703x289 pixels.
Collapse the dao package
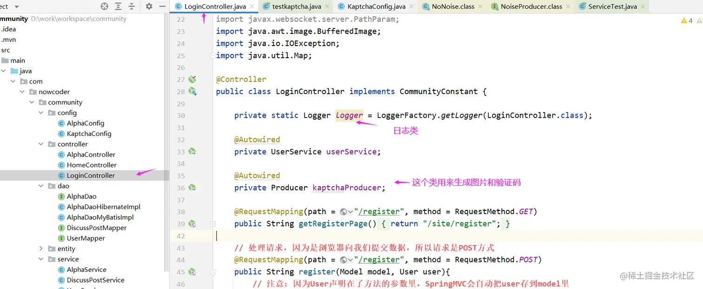pyautogui.click(x=41, y=186)
